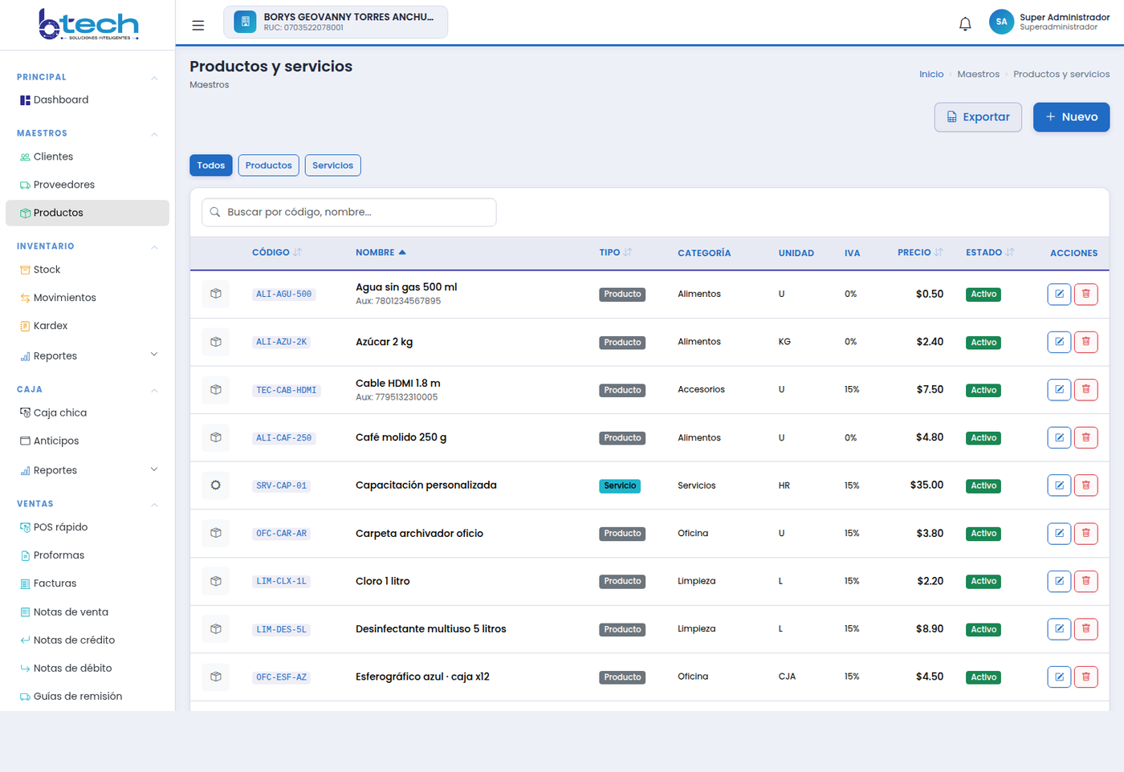Sort the table by Nombre
The image size is (1124, 772).
tap(381, 252)
